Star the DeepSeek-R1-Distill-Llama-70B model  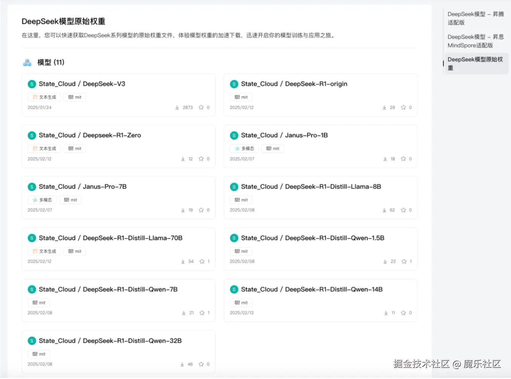202,261
